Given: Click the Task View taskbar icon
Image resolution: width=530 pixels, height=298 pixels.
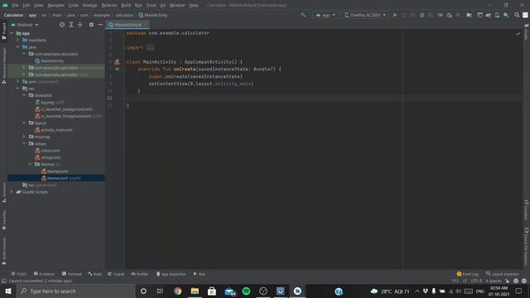Looking at the screenshot, I should pyautogui.click(x=160, y=291).
